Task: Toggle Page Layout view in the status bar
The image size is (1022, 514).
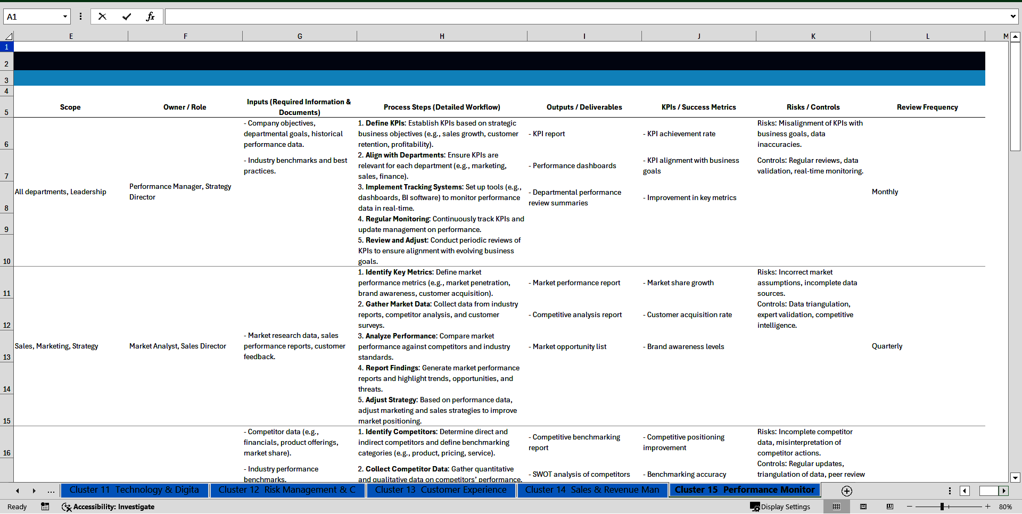Action: [x=863, y=507]
